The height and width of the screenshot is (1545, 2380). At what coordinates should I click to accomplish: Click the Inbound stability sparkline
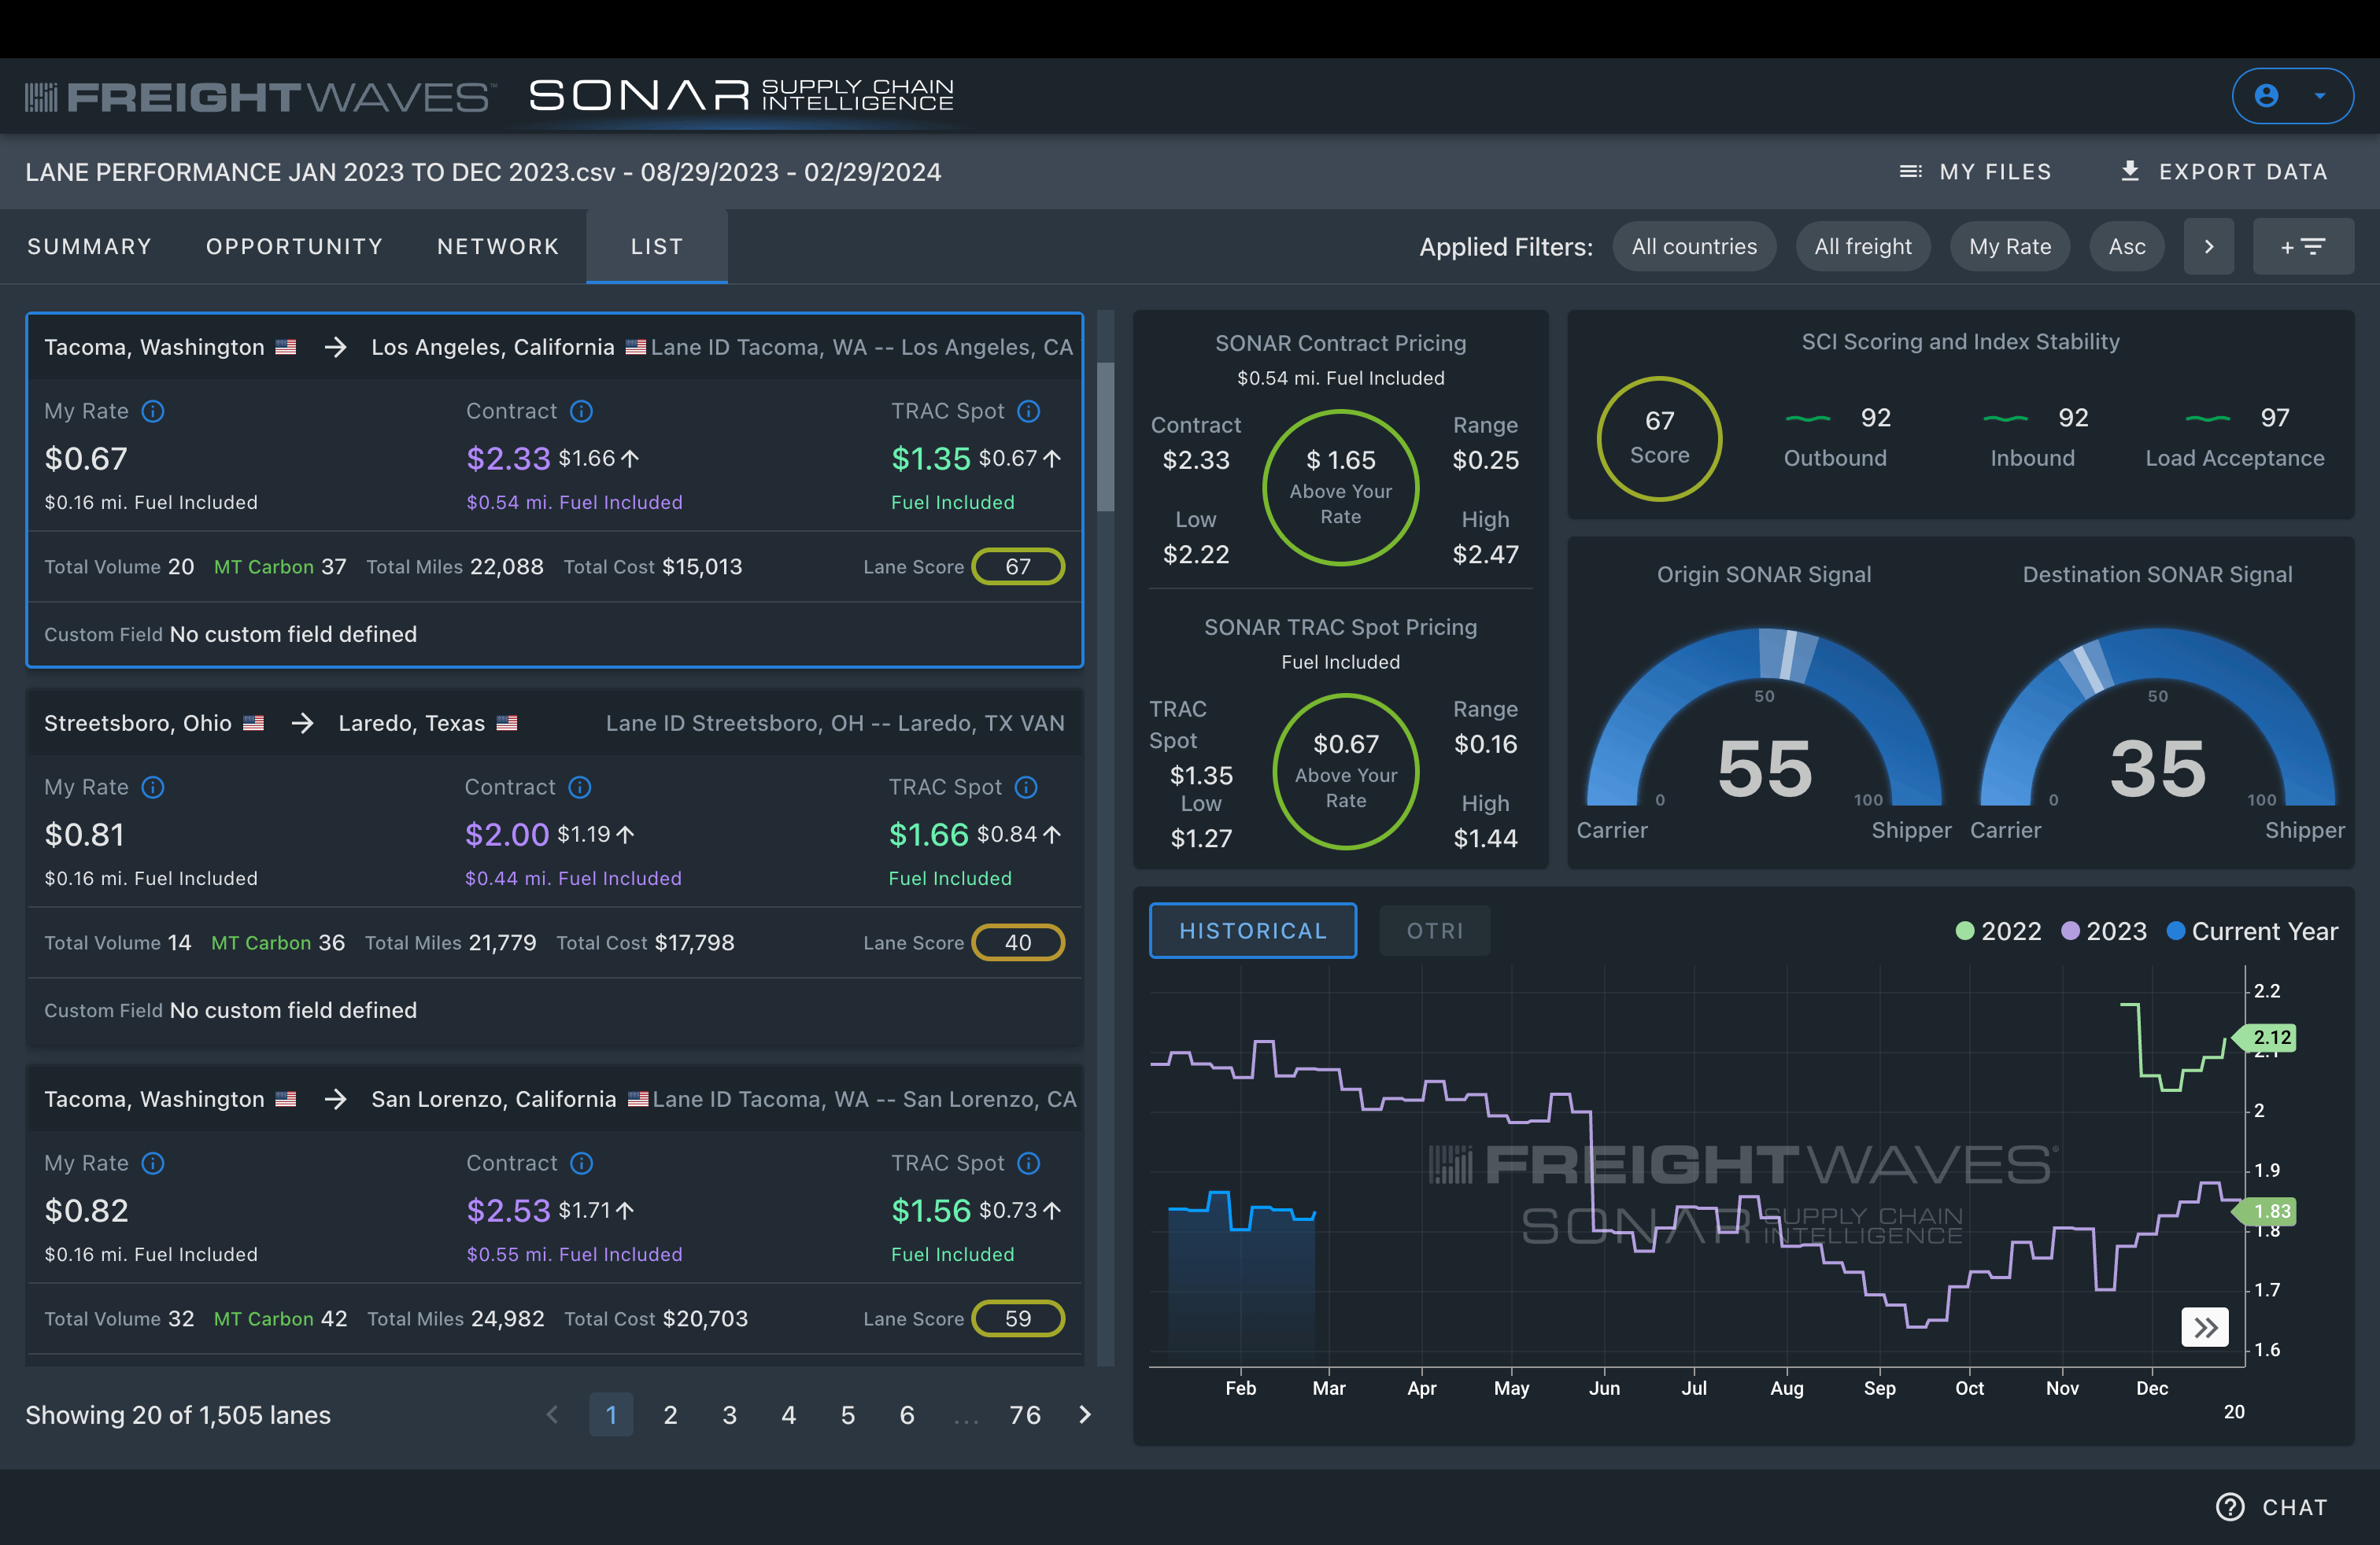tap(2005, 418)
